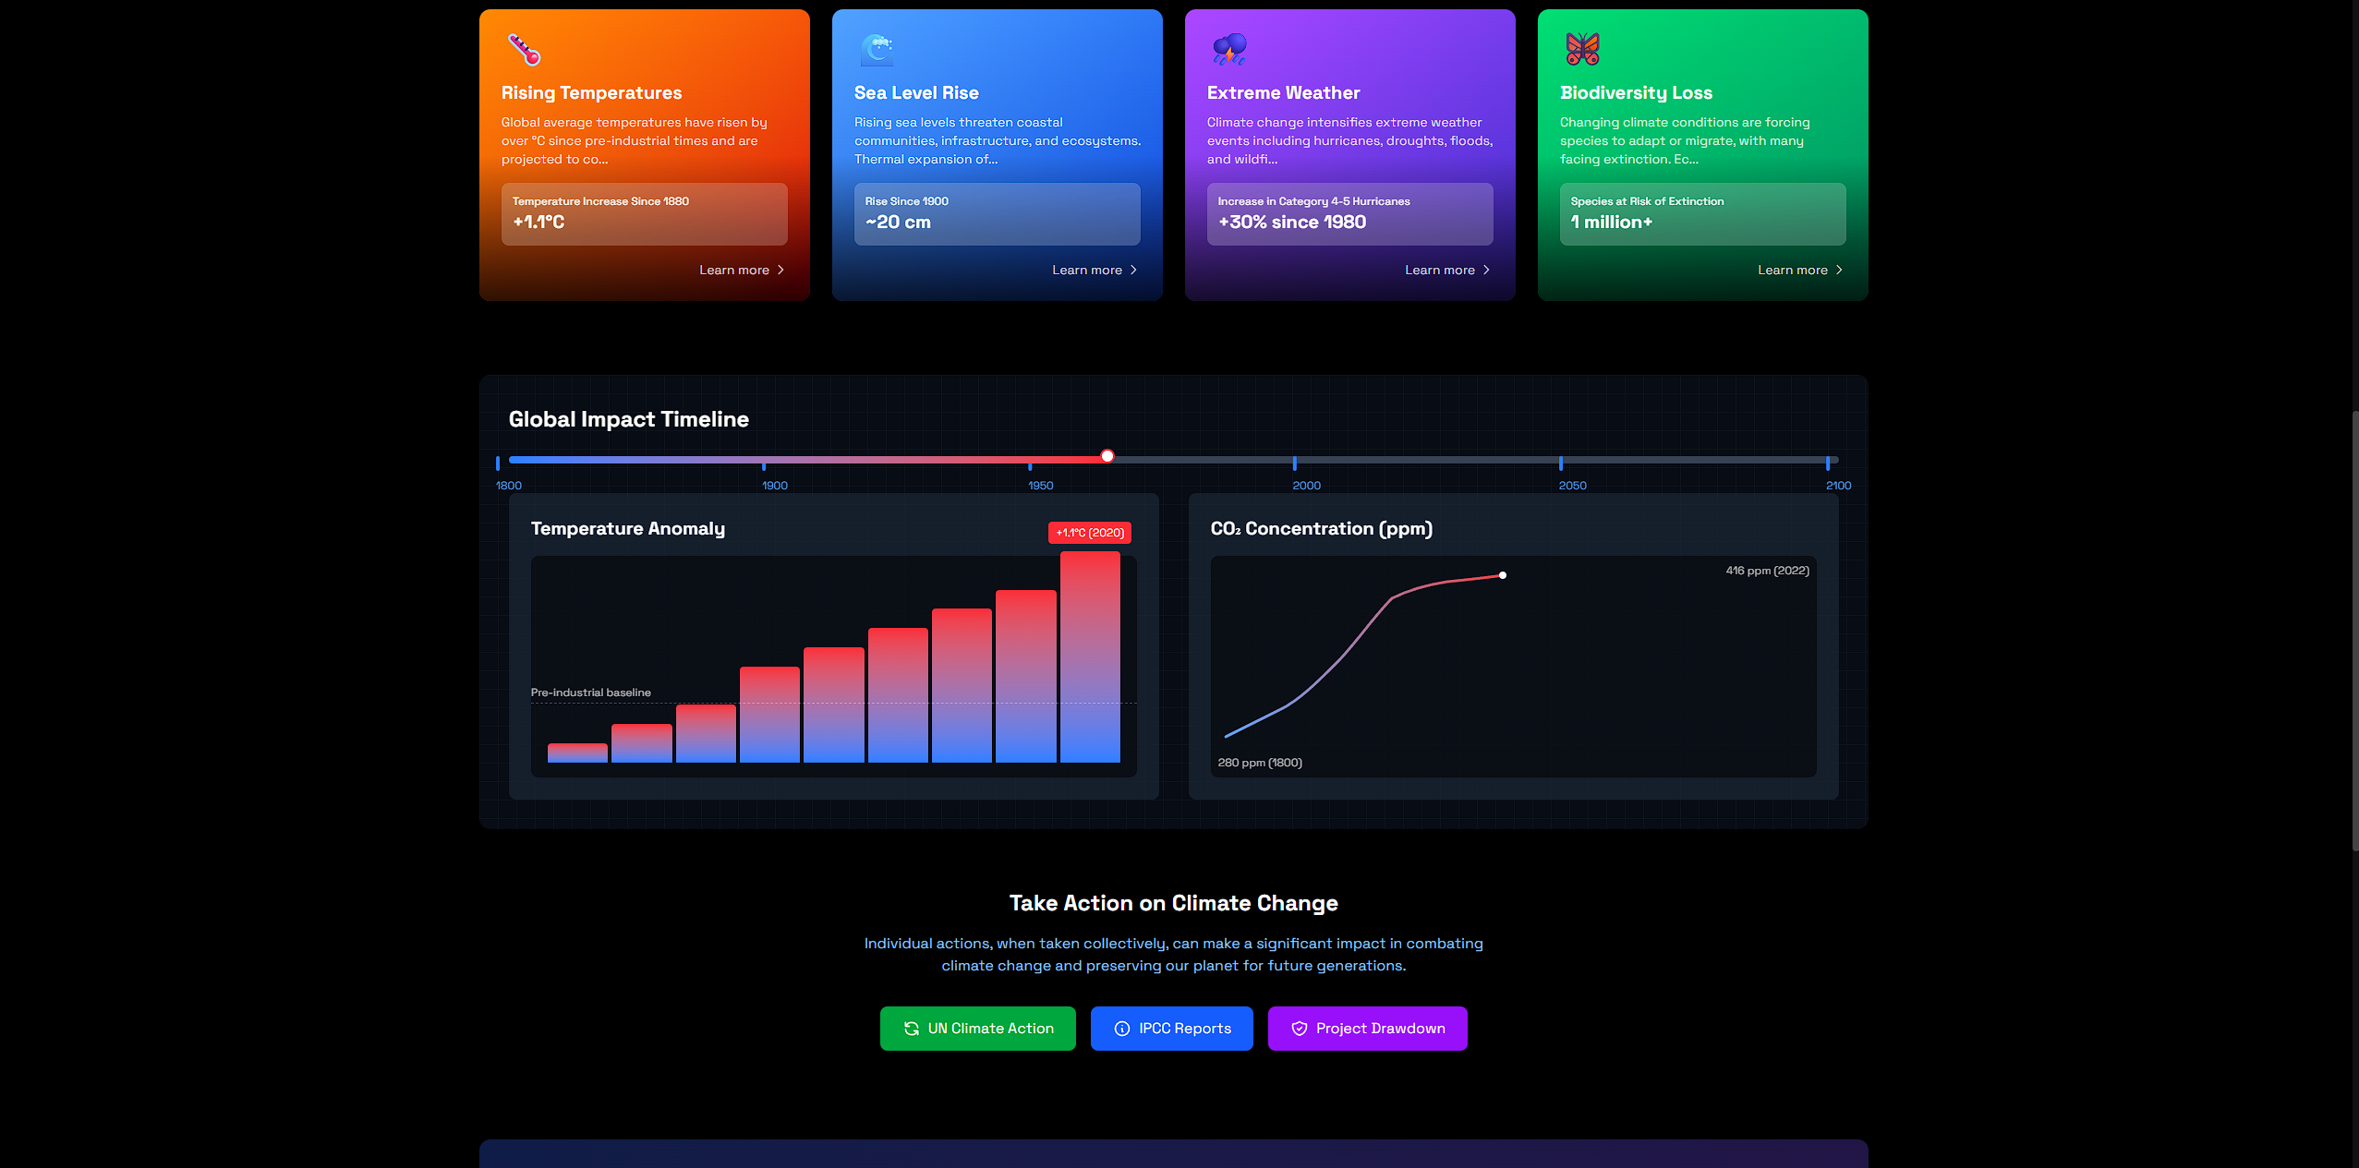The image size is (2359, 1168).
Task: Expand Learn more chevron on Extreme Weather
Action: pos(1486,271)
